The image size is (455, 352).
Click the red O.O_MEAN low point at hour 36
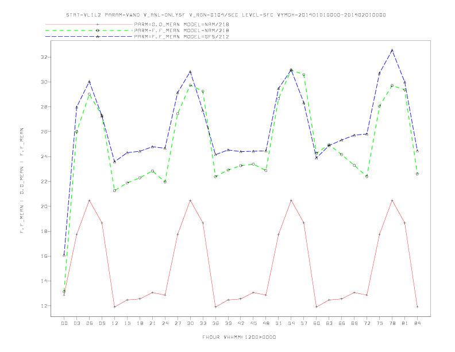pyautogui.click(x=215, y=307)
